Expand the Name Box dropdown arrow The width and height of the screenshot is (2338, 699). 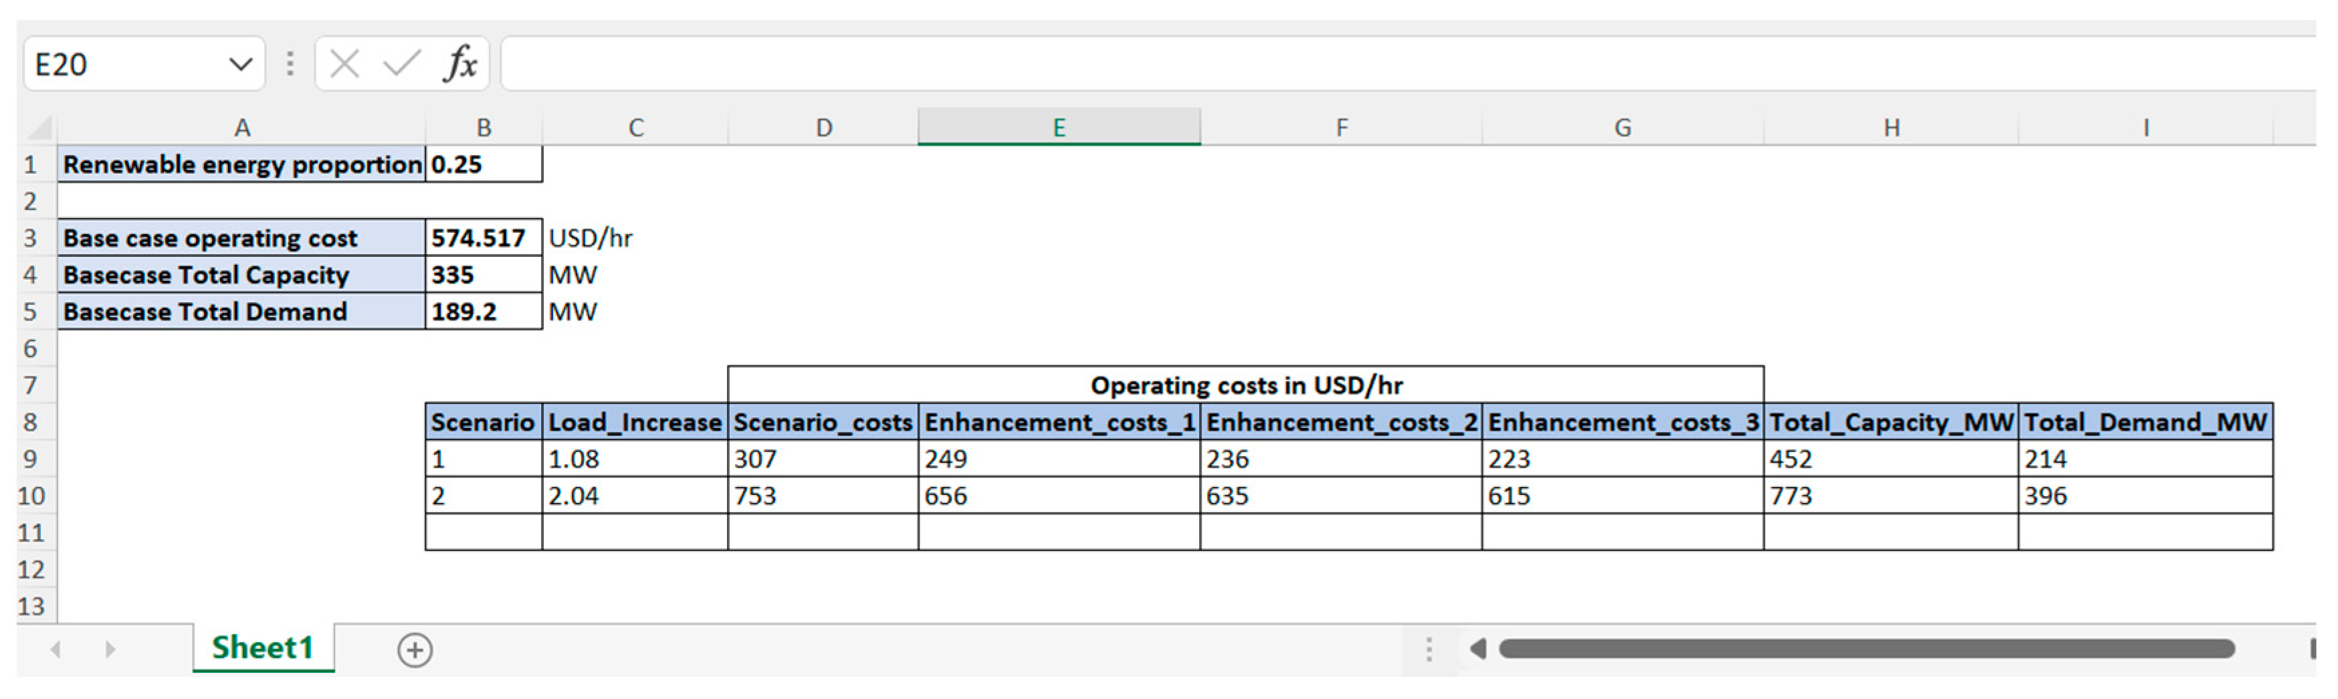[x=241, y=64]
